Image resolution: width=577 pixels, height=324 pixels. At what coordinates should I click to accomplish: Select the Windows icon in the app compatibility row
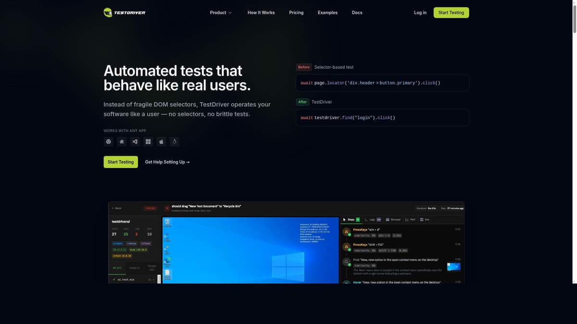148,142
